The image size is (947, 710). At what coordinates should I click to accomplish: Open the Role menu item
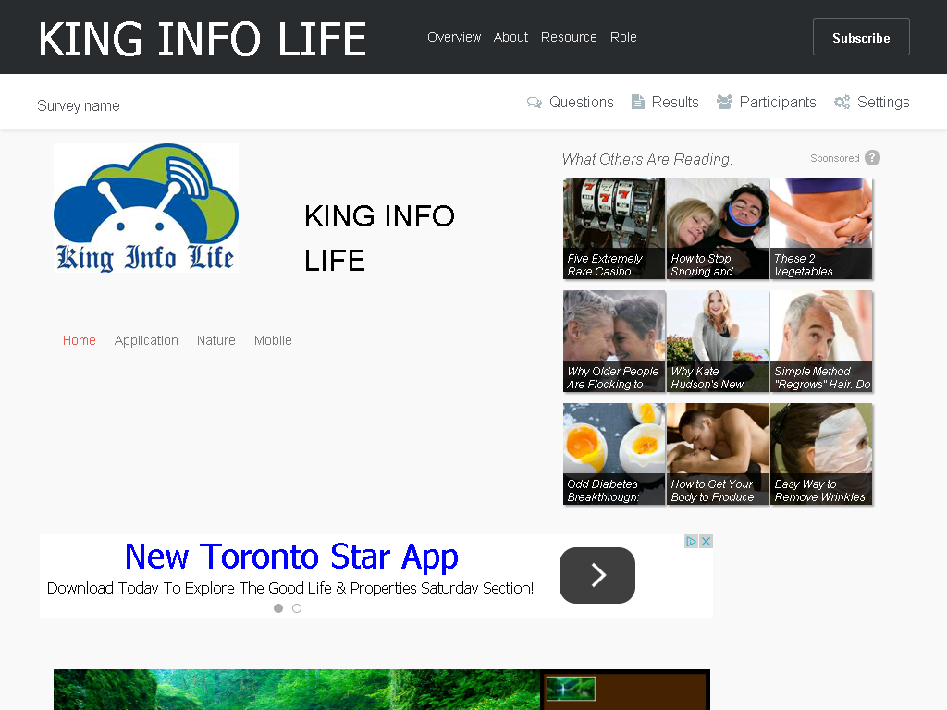(x=623, y=37)
